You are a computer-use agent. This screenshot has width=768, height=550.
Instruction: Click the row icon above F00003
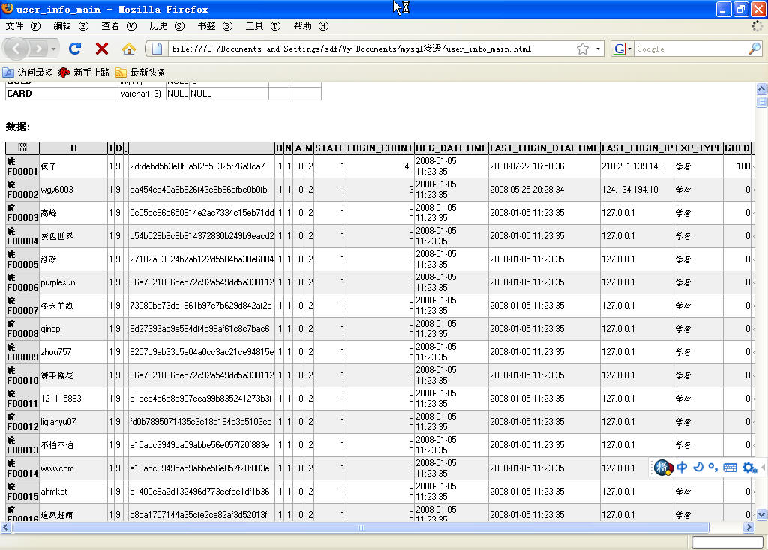10,208
